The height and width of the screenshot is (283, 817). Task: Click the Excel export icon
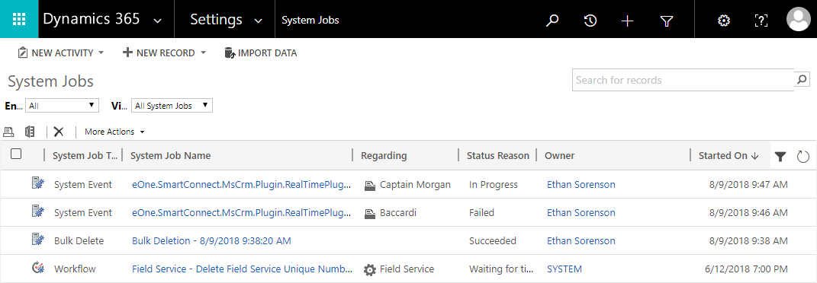(x=31, y=132)
